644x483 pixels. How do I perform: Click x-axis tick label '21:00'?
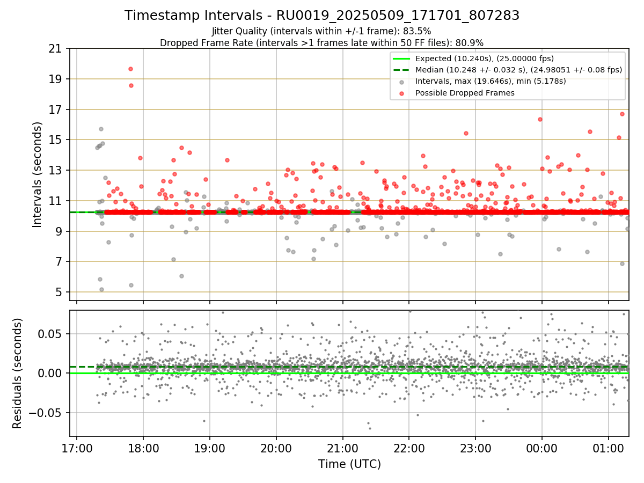pos(342,449)
